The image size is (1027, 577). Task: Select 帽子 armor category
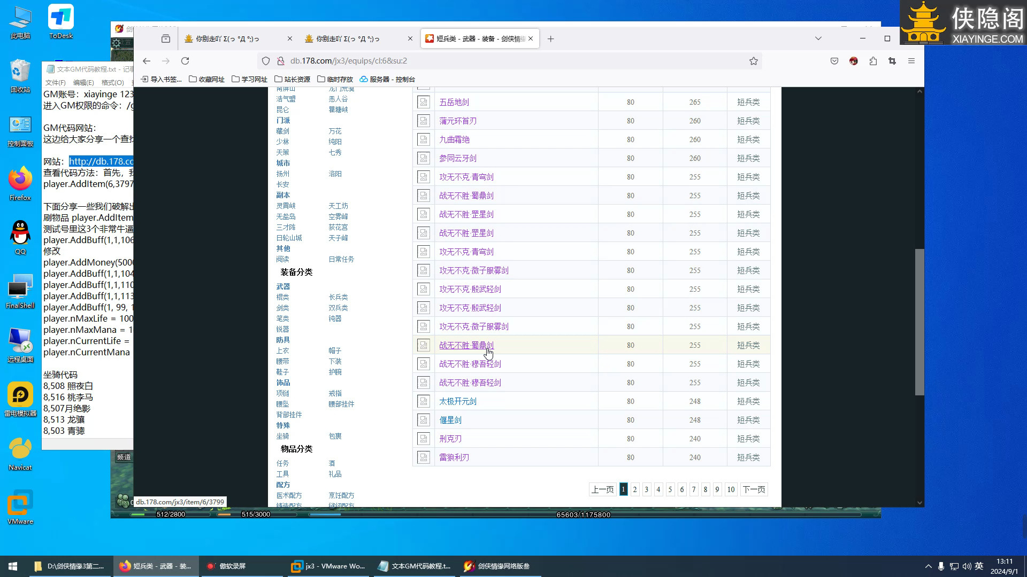(x=335, y=350)
